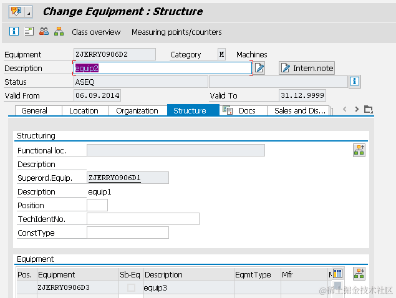Open the tab list icon
This screenshot has width=396, height=298.
[x=368, y=109]
